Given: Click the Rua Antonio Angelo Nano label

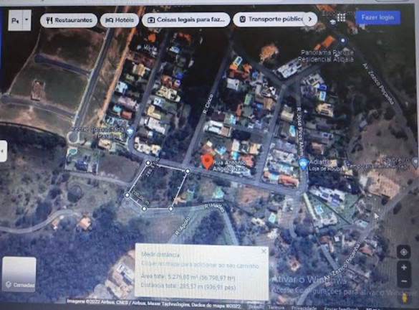Looking at the screenshot, I should (x=230, y=166).
